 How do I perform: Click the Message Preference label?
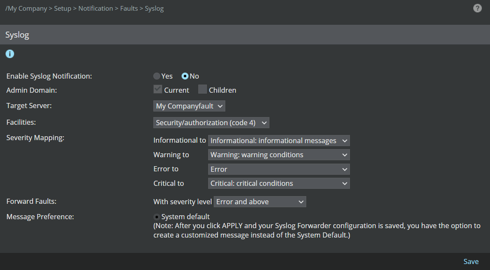40,216
